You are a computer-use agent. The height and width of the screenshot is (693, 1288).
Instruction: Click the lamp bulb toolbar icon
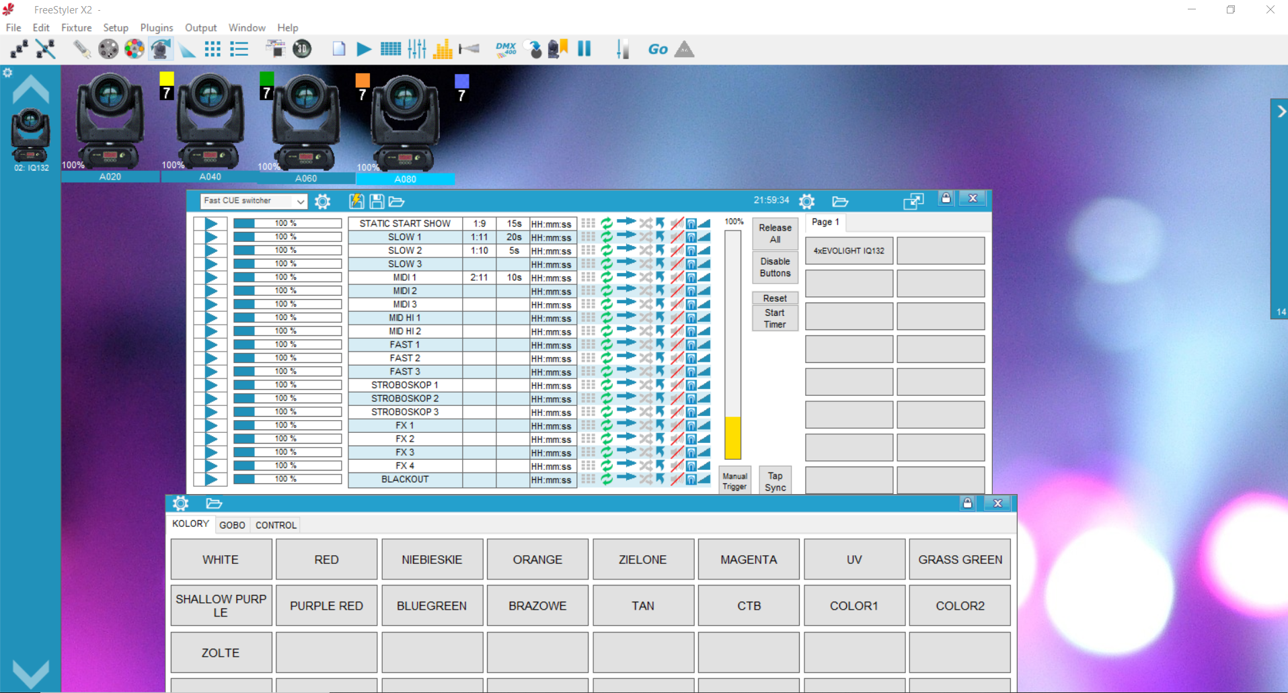[x=81, y=49]
